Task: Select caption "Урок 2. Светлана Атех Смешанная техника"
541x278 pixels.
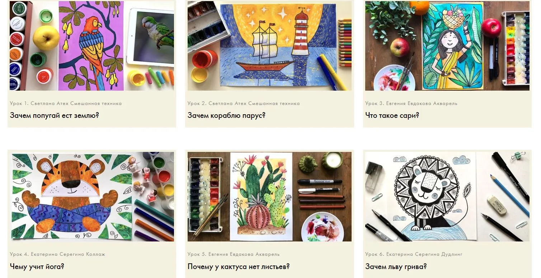Action: click(x=244, y=104)
